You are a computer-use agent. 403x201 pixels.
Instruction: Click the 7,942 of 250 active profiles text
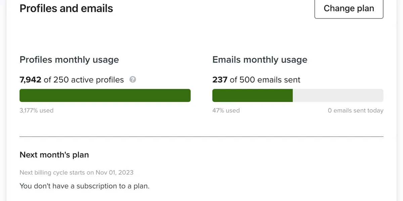(72, 80)
